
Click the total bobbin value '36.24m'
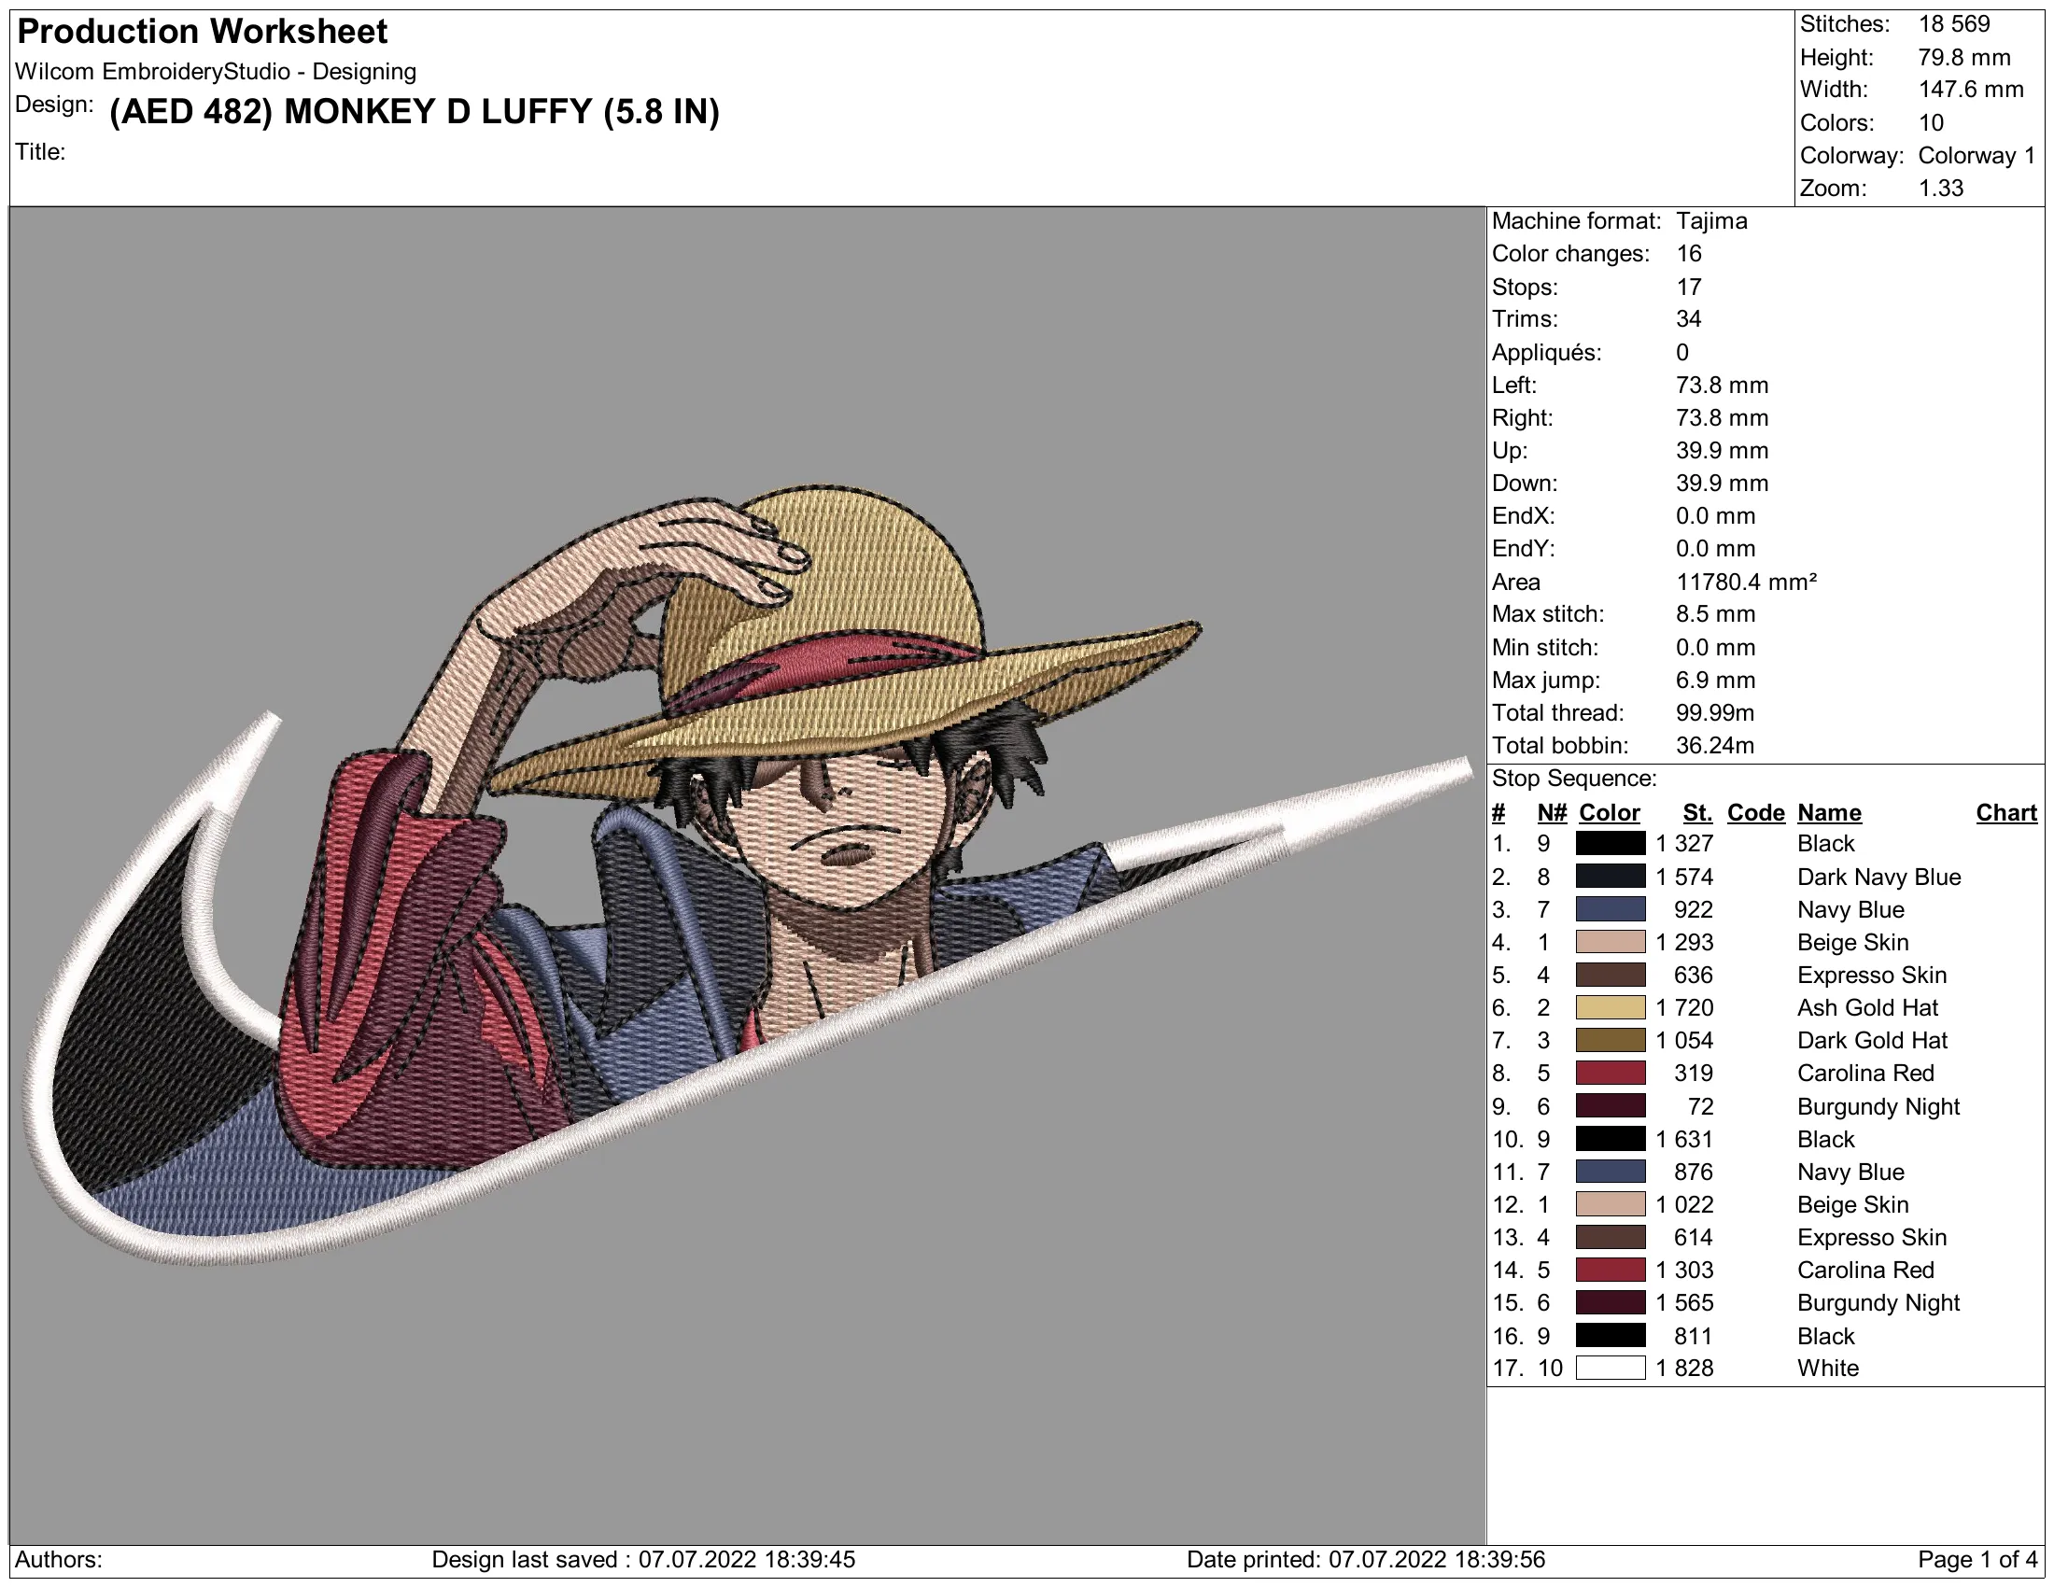(1715, 746)
